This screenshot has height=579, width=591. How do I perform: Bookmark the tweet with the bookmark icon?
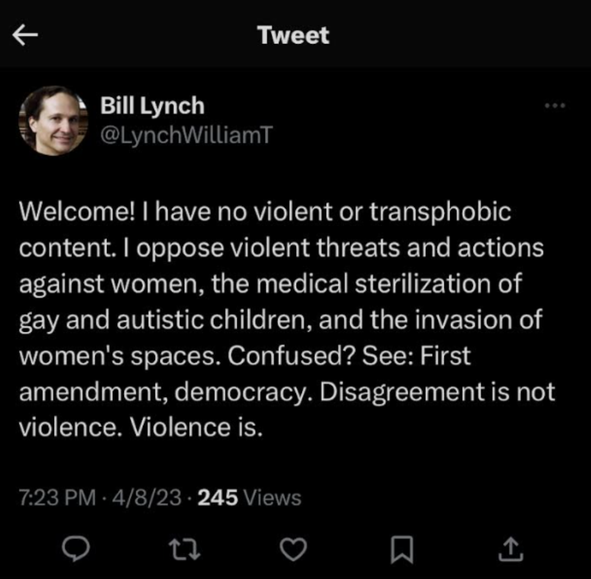[403, 550]
